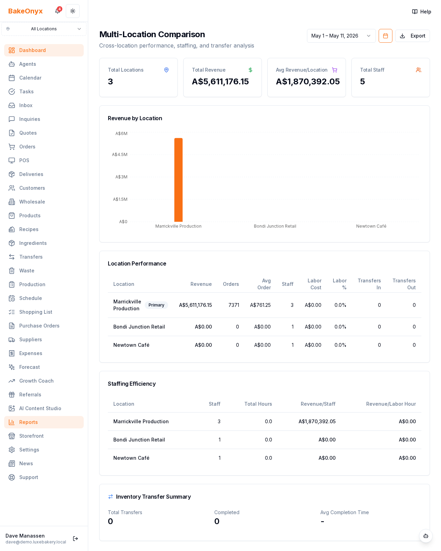Go to Suppliers page
Viewport: 441px width, 551px height.
(44, 340)
